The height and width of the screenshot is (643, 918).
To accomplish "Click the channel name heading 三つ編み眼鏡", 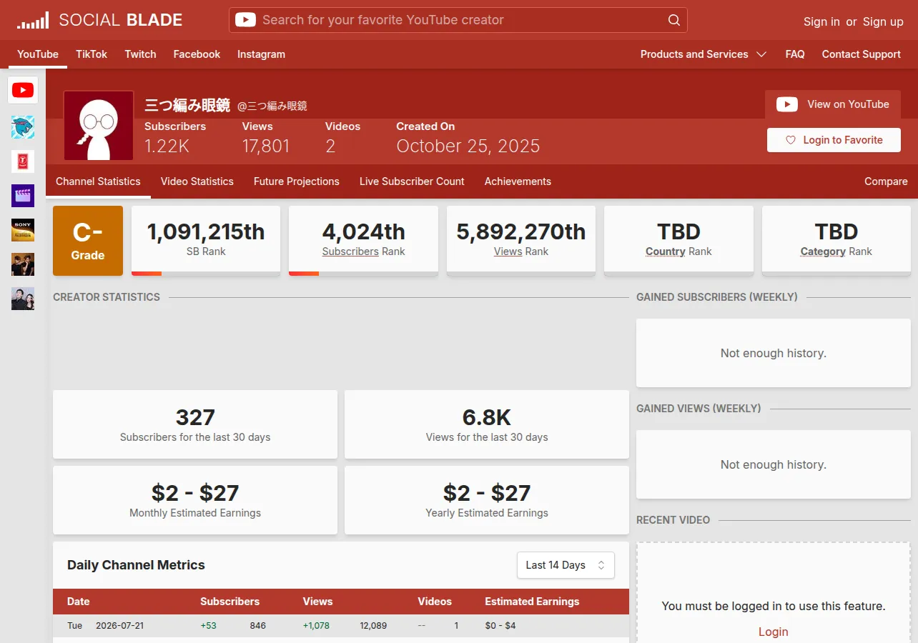I will 187,105.
